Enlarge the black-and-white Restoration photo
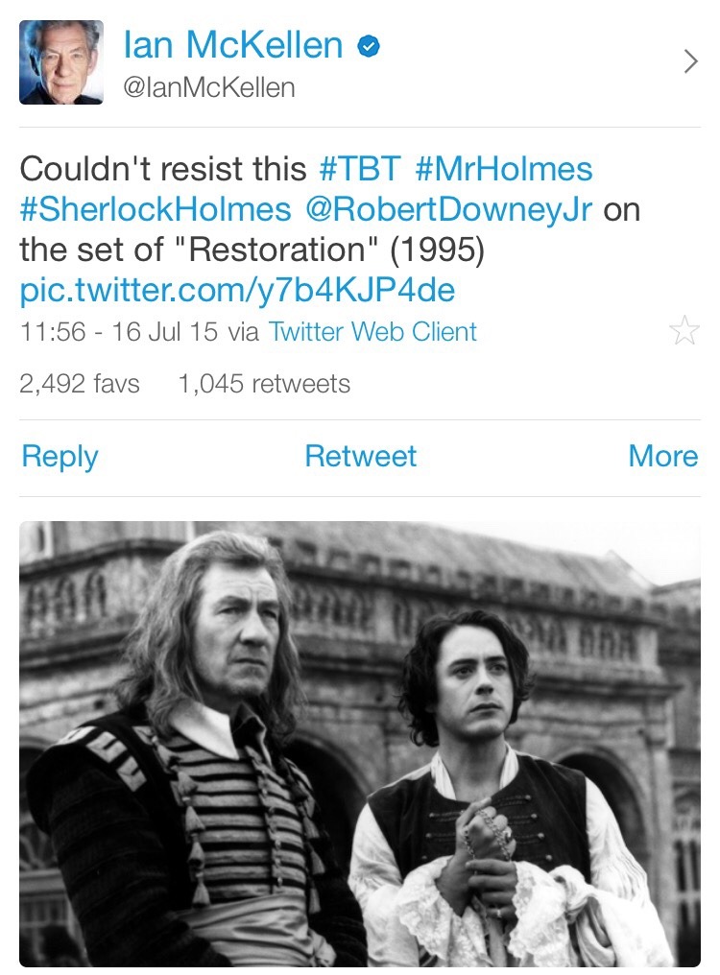This screenshot has width=720, height=975. coord(360,744)
